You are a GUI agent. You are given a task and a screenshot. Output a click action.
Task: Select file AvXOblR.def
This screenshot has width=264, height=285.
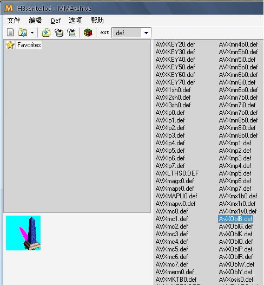(236, 257)
